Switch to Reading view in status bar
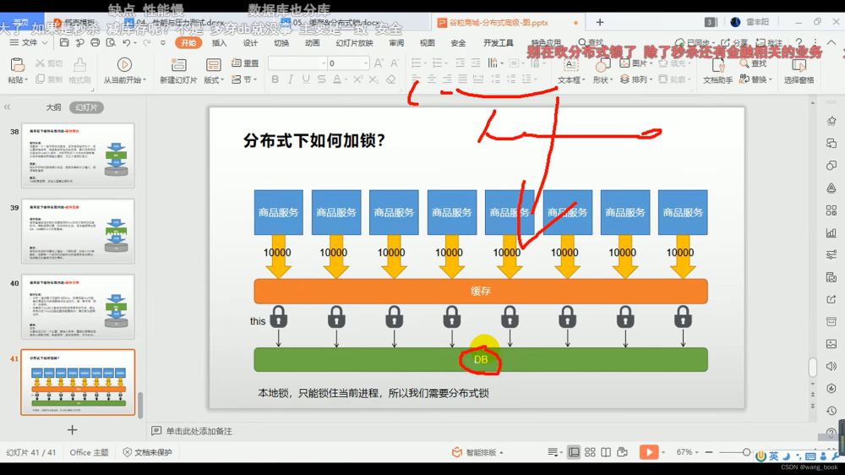The height and width of the screenshot is (475, 845). point(606,452)
